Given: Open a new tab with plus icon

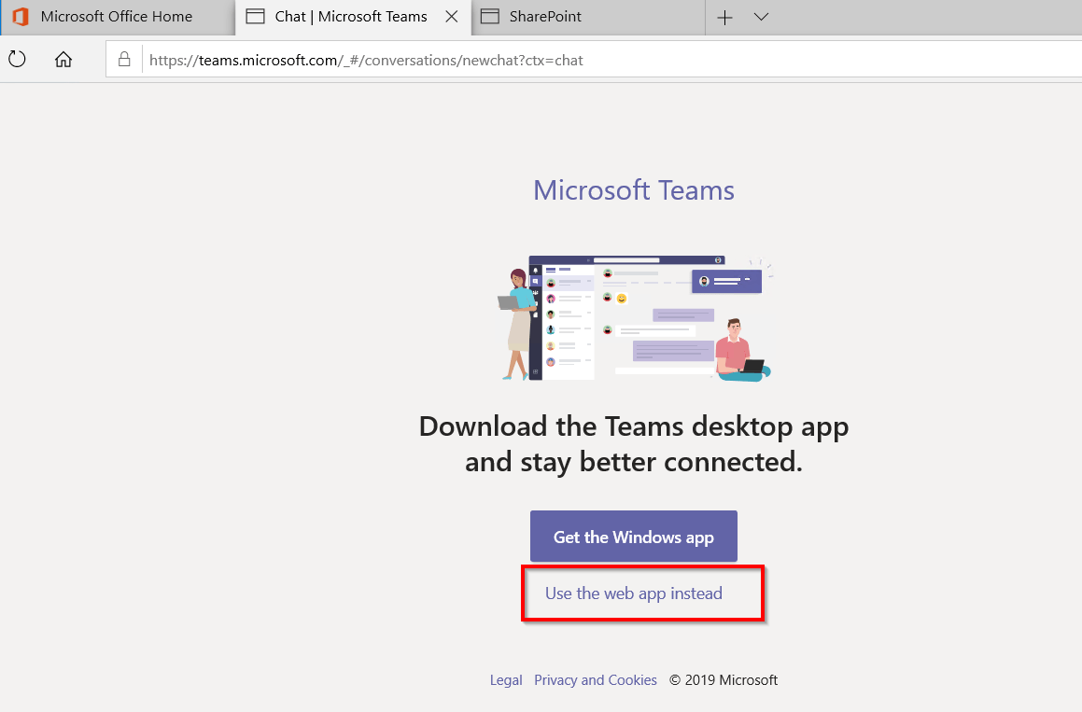Looking at the screenshot, I should (725, 17).
